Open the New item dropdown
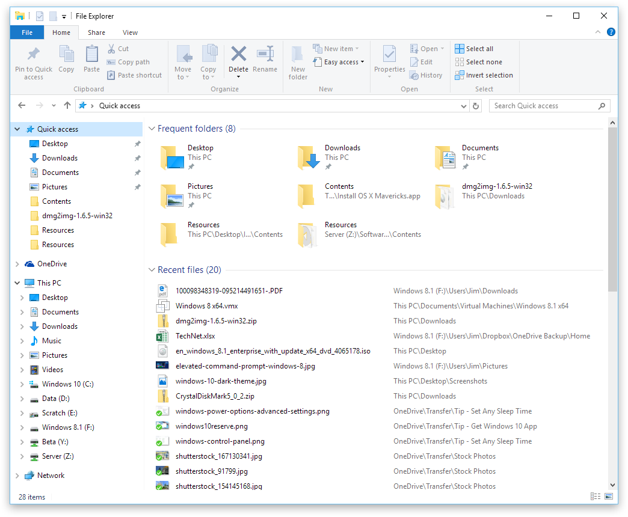The height and width of the screenshot is (517, 628). 337,48
